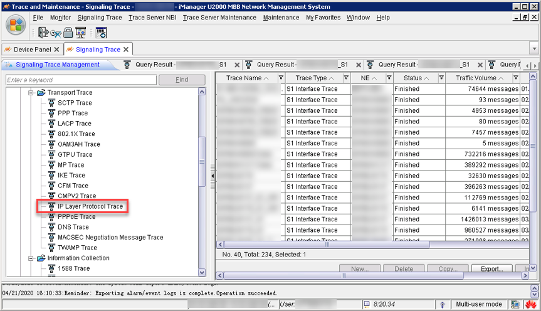This screenshot has width=541, height=311.
Task: Collapse the Information Collection tree node
Action: [x=30, y=258]
